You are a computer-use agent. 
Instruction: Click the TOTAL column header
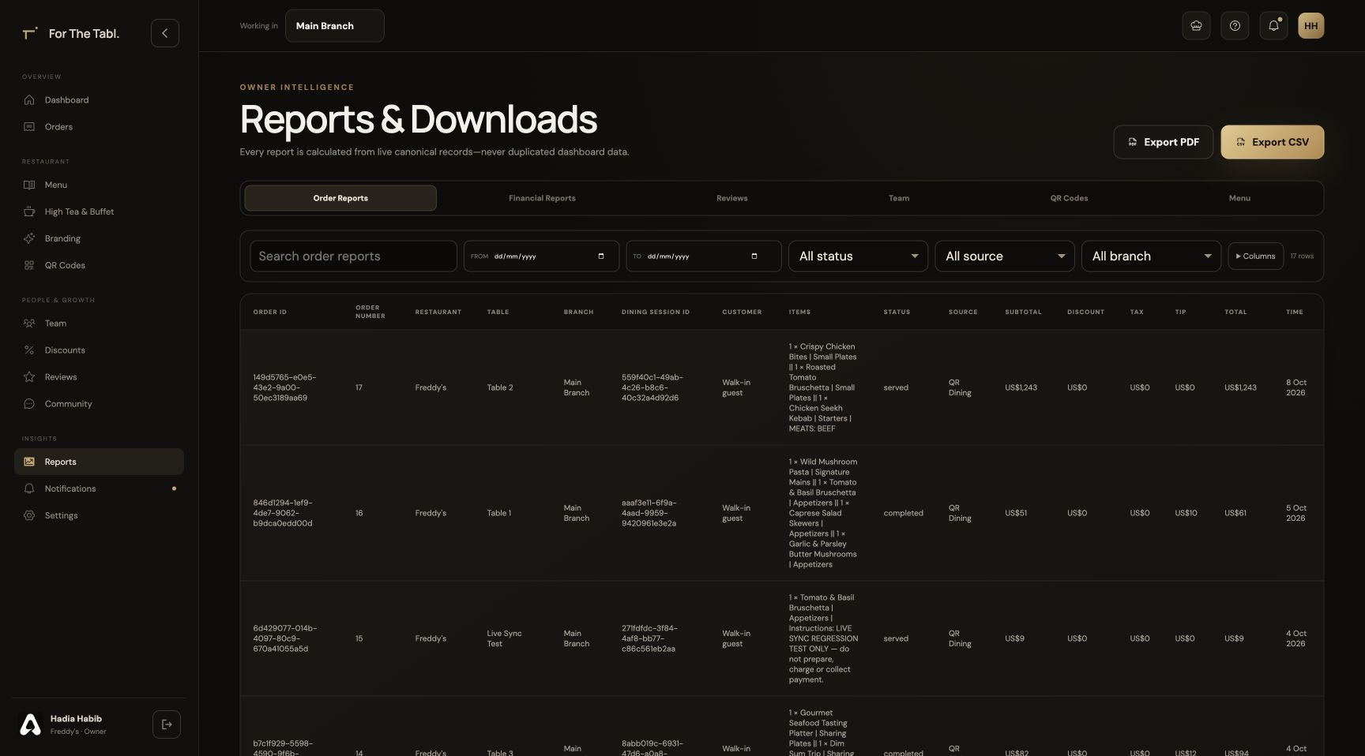click(x=1235, y=313)
